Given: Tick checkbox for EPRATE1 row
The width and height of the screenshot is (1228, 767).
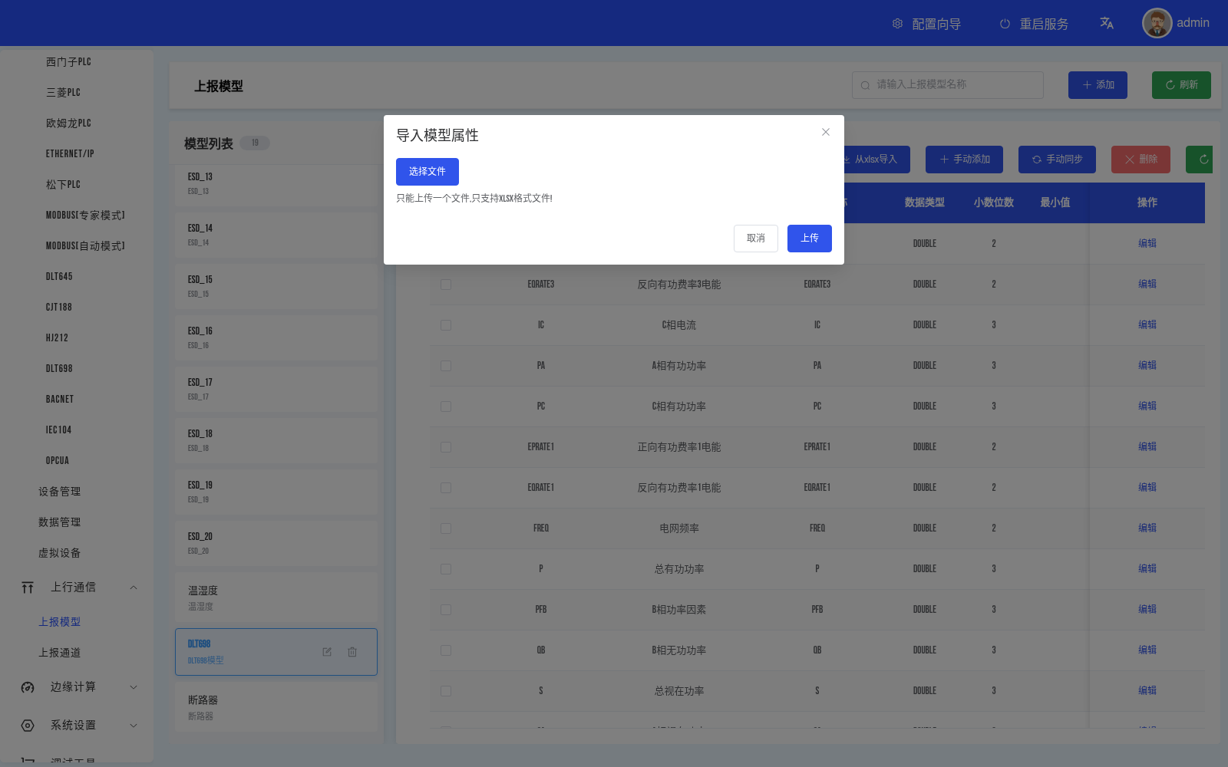Looking at the screenshot, I should pos(446,447).
